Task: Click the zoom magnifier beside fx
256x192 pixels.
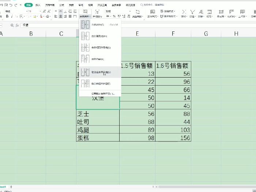Action: tap(12, 25)
